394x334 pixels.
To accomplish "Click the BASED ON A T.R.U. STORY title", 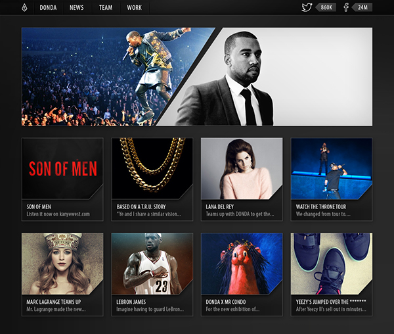I will pyautogui.click(x=141, y=206).
